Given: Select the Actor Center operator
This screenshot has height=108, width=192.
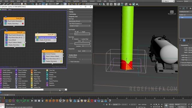Looking at the screenshot, I should [x=21, y=83].
